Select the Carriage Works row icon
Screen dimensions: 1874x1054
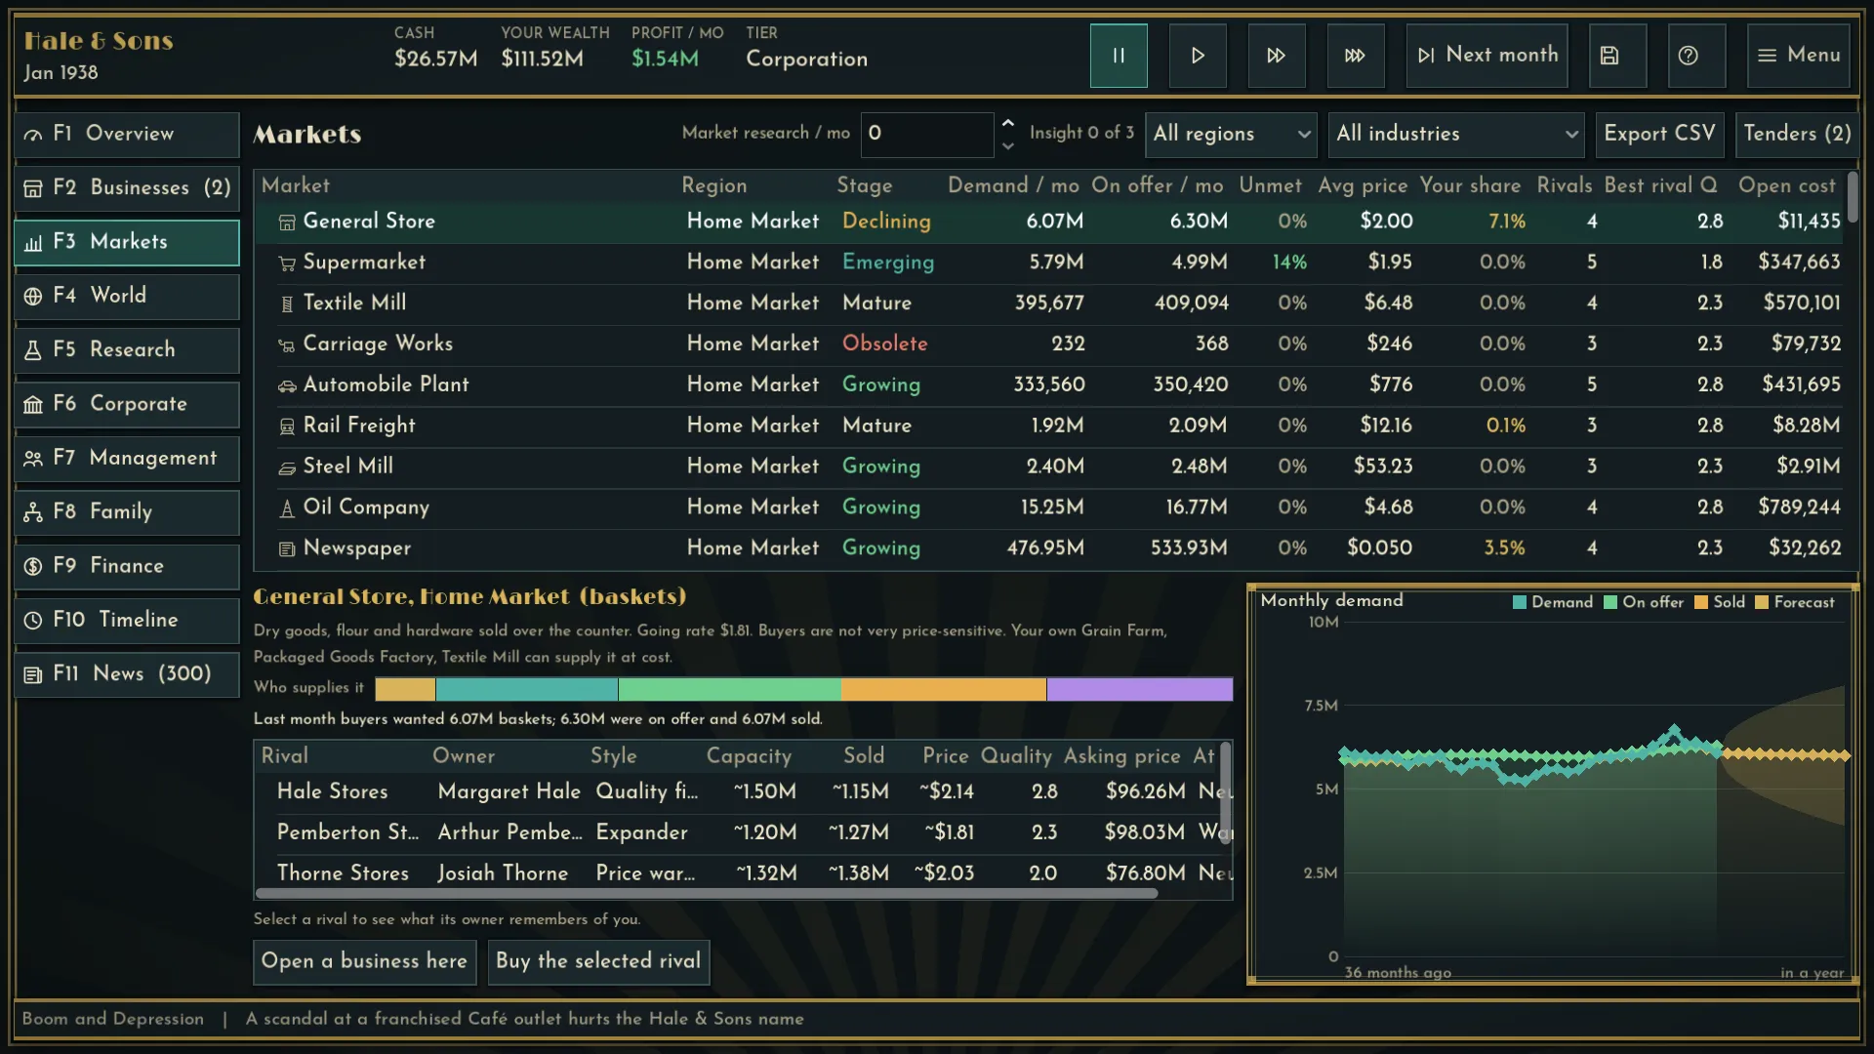pos(287,345)
